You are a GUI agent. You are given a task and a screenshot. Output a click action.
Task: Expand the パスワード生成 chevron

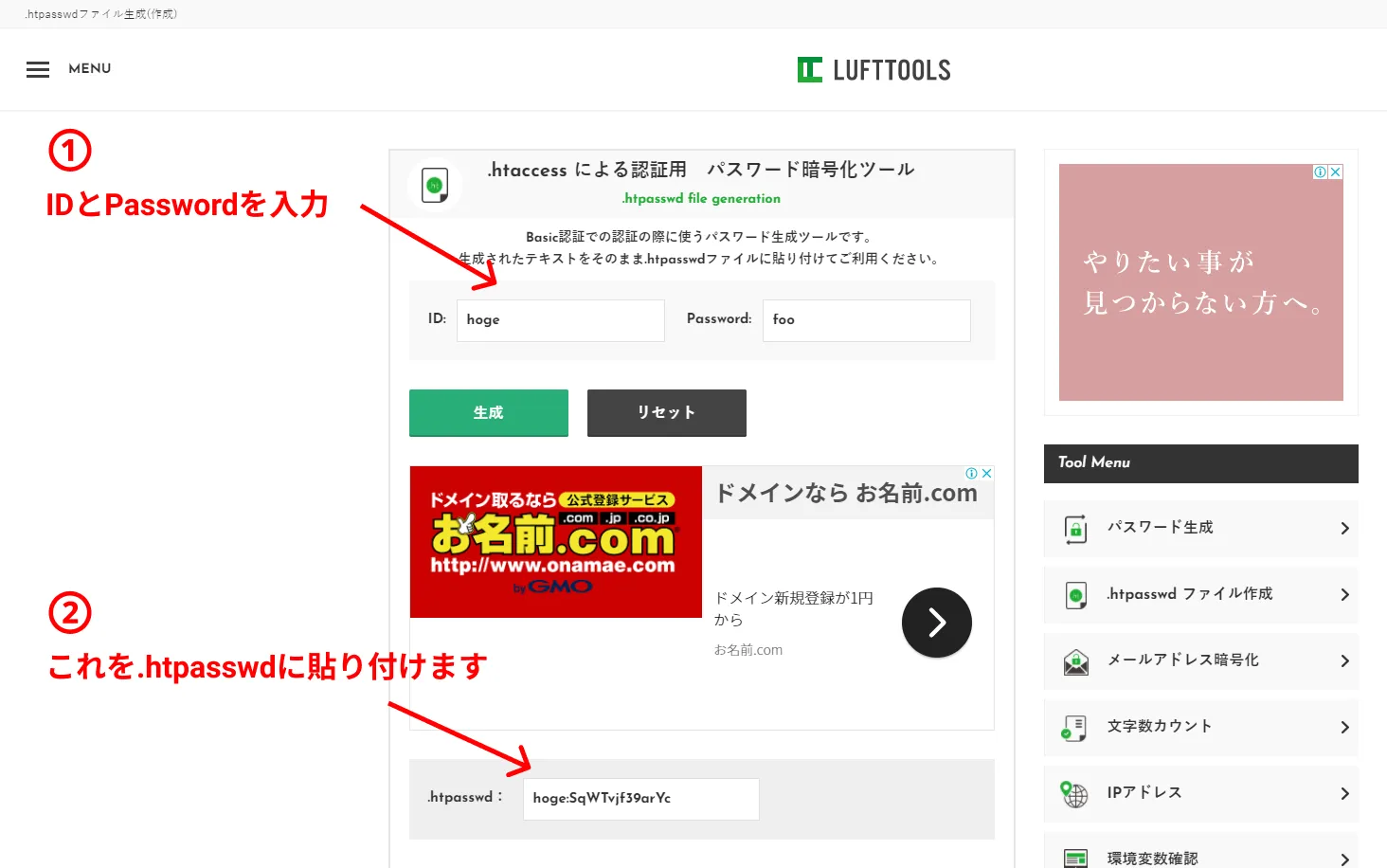click(x=1344, y=529)
